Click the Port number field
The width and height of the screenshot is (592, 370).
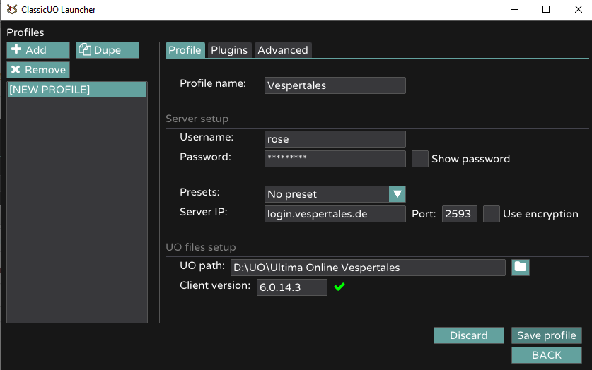tap(460, 214)
